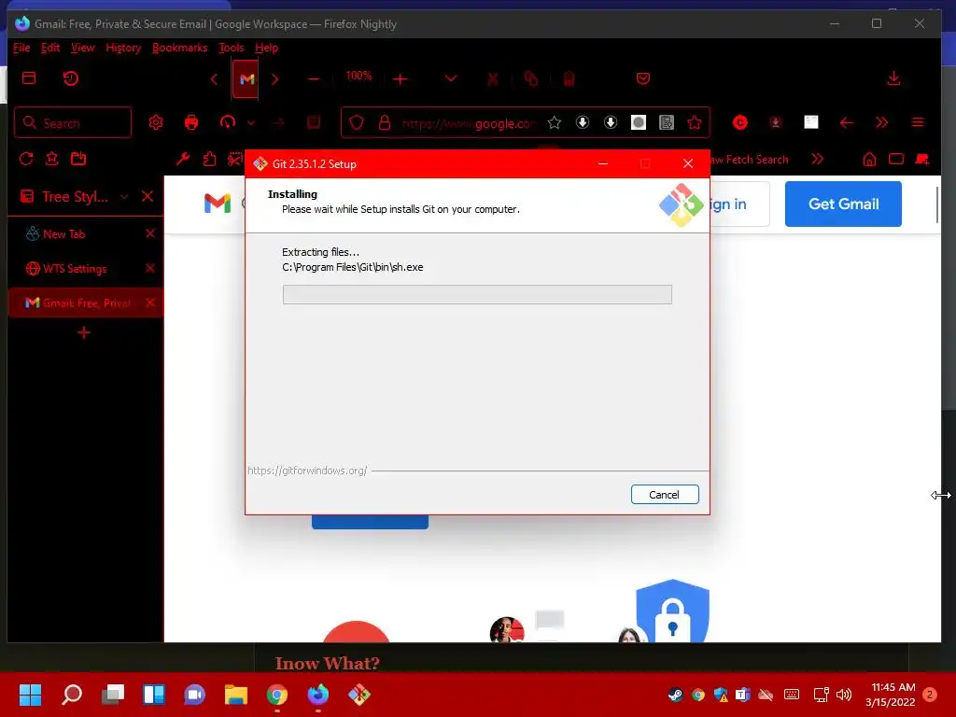Open the History menu
956x717 pixels.
123,48
